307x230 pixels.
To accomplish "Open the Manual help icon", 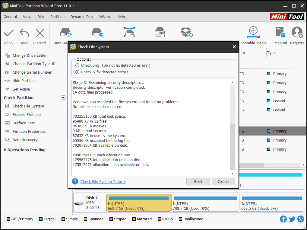I will click(280, 32).
